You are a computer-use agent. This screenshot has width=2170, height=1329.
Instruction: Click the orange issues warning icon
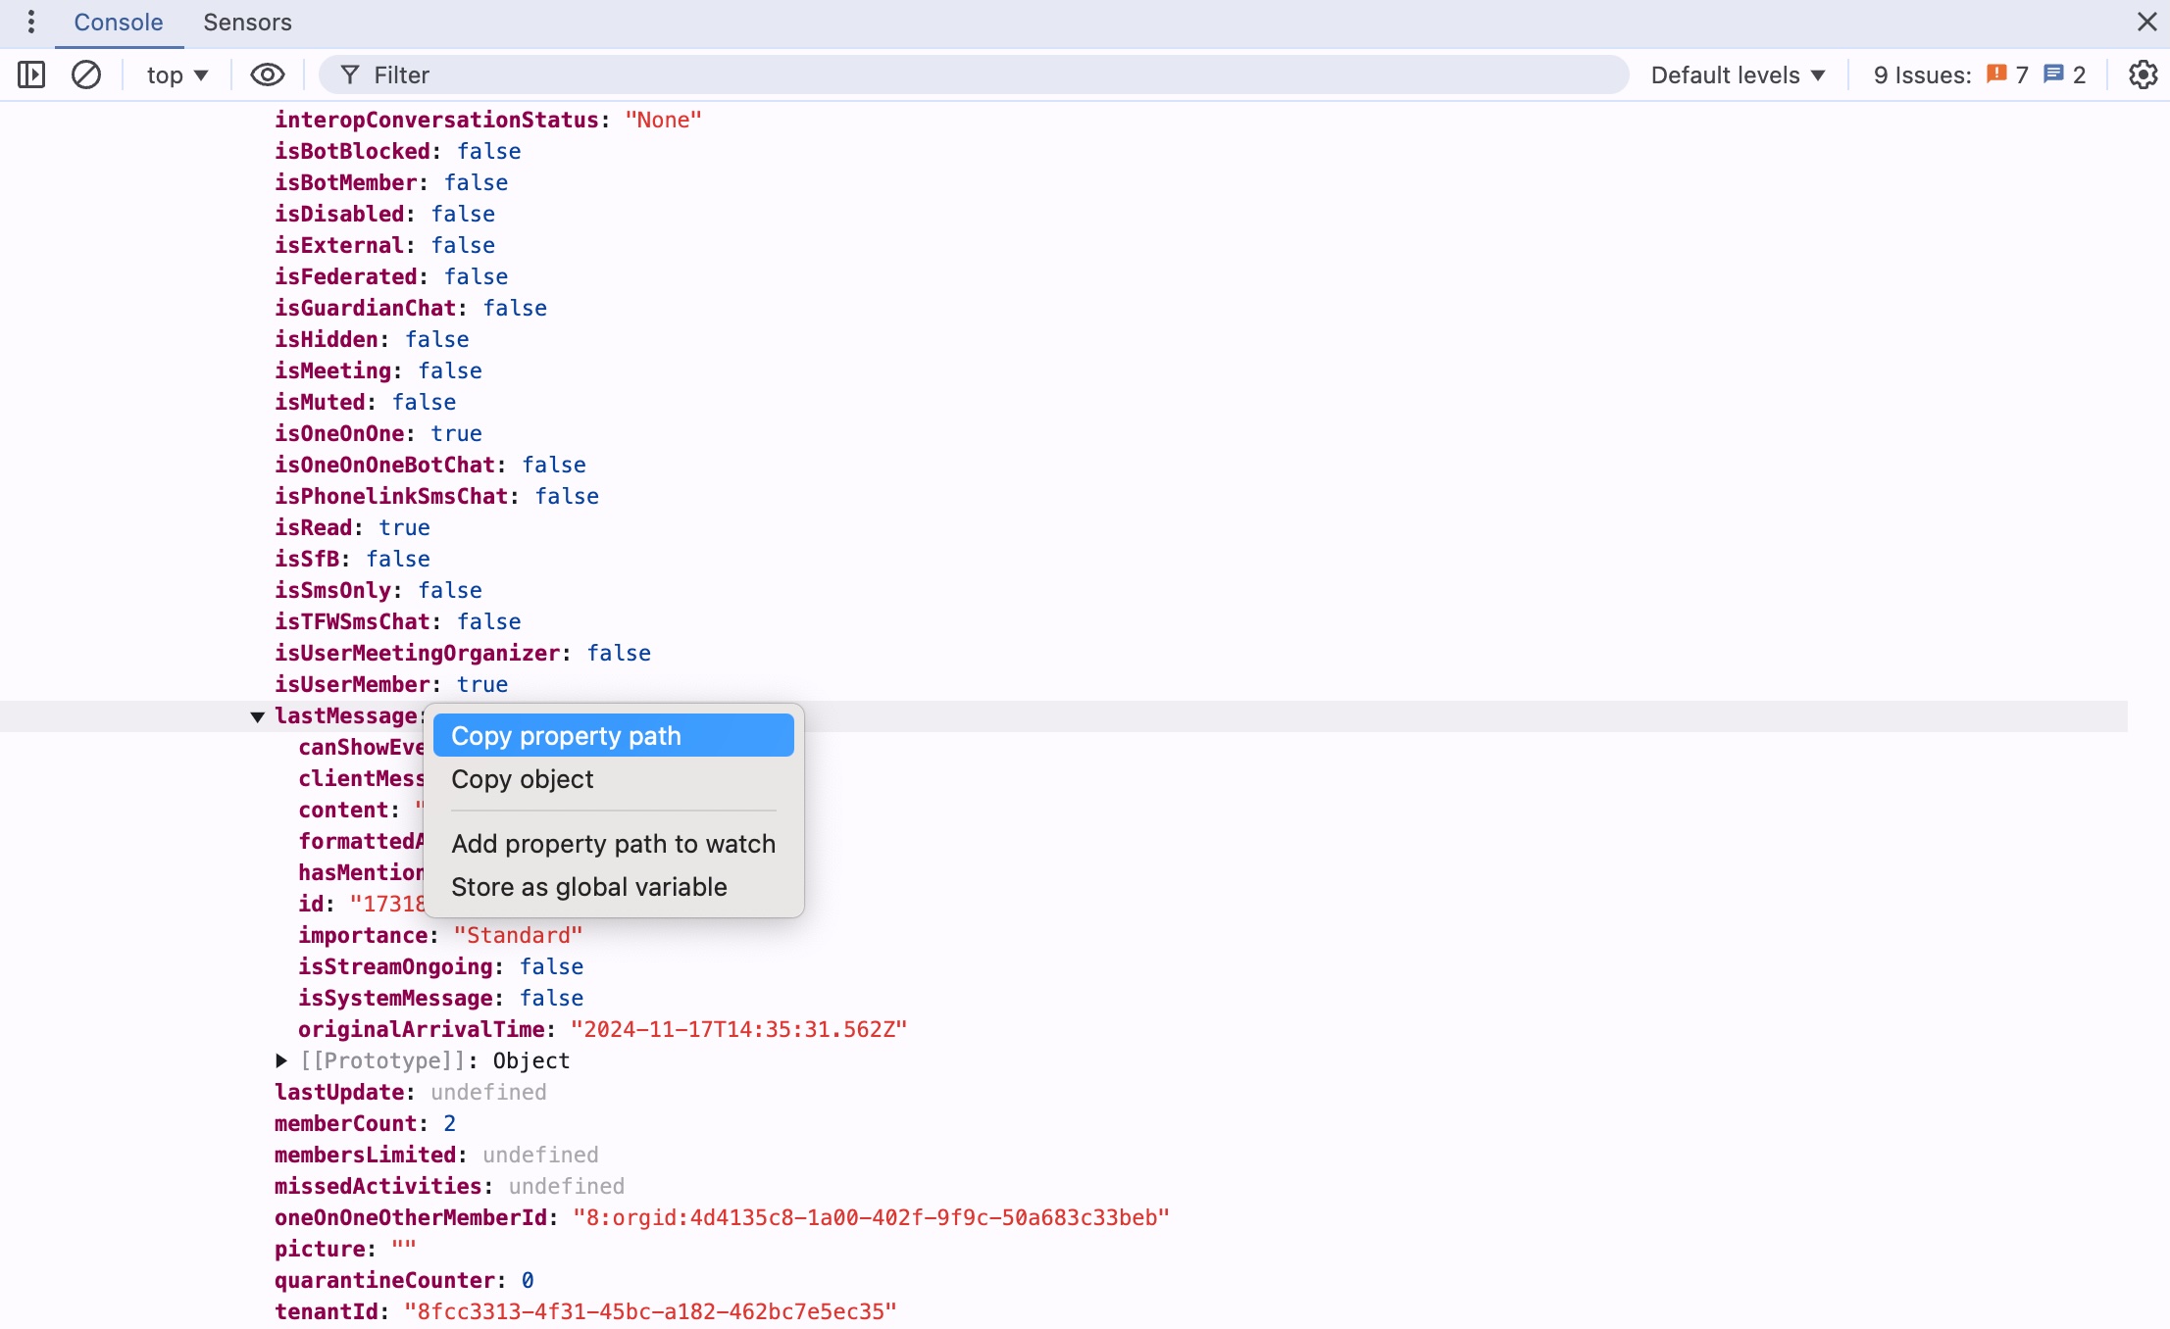click(1996, 74)
